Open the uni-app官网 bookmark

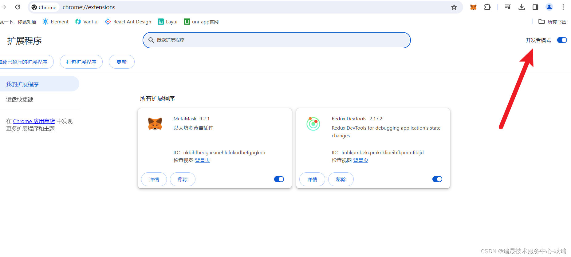point(201,22)
